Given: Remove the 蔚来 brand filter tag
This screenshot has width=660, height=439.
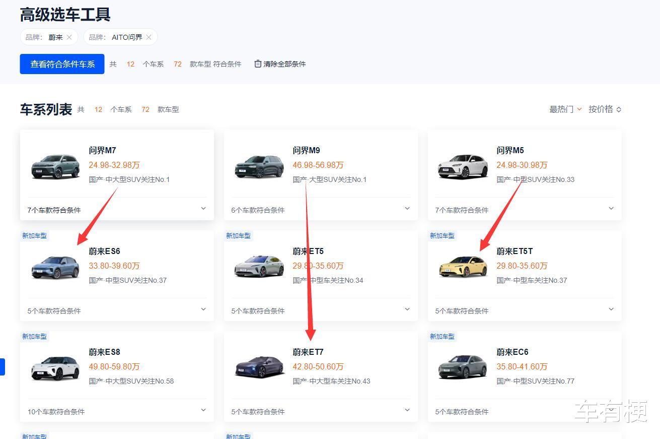Looking at the screenshot, I should (69, 37).
